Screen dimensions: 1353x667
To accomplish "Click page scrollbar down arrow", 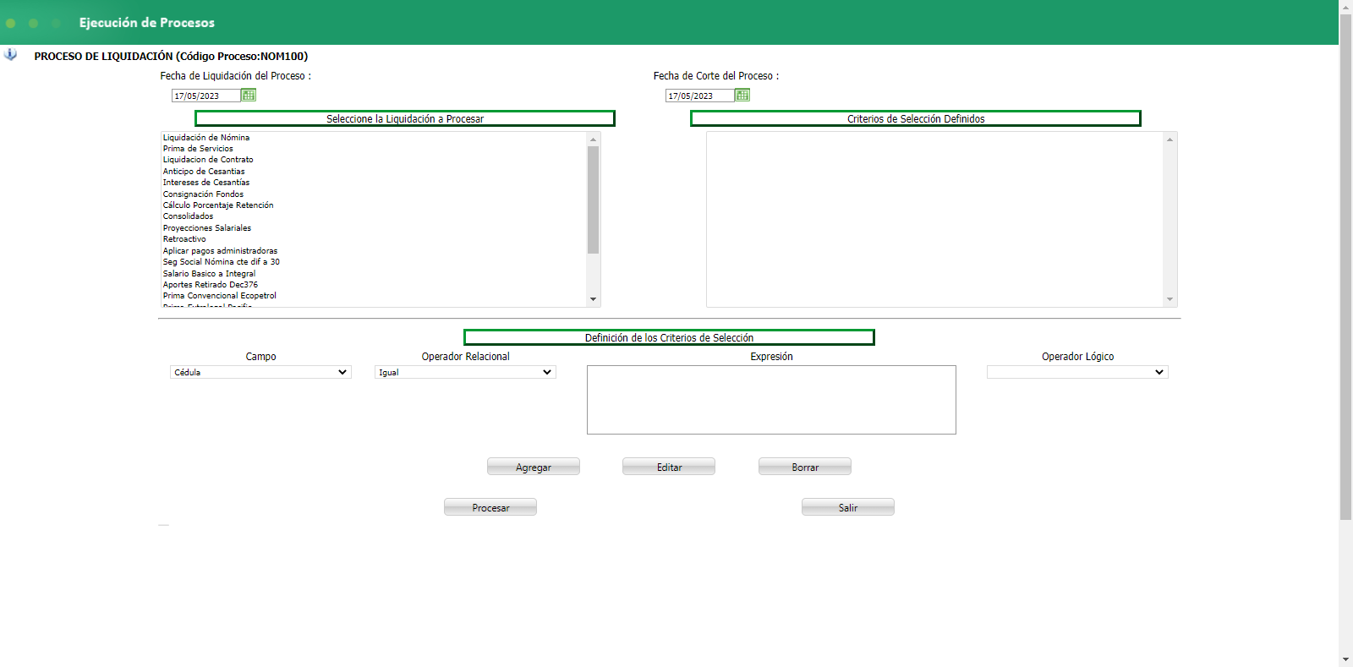I will click(1345, 659).
